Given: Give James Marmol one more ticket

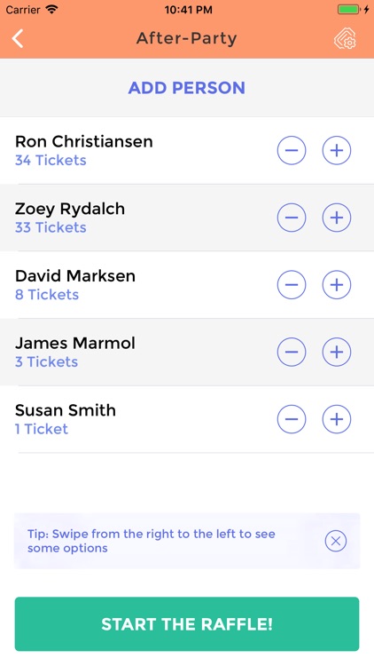Looking at the screenshot, I should [337, 352].
